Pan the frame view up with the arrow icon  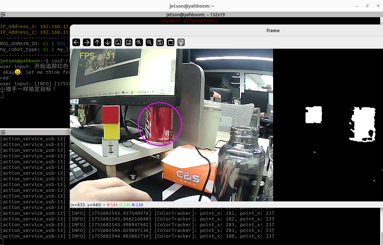tap(97, 42)
